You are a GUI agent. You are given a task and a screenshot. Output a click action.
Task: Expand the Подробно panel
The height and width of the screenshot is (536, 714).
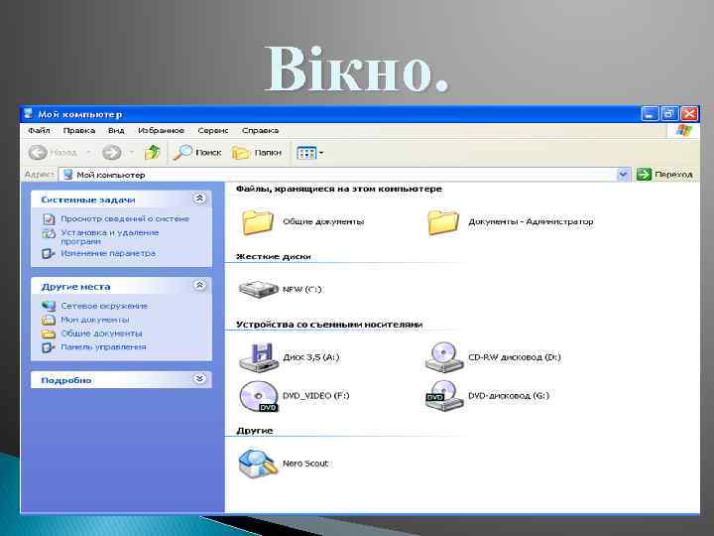pos(199,379)
